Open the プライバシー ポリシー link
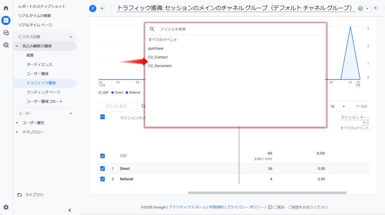This screenshot has height=215, width=385. pyautogui.click(x=245, y=207)
